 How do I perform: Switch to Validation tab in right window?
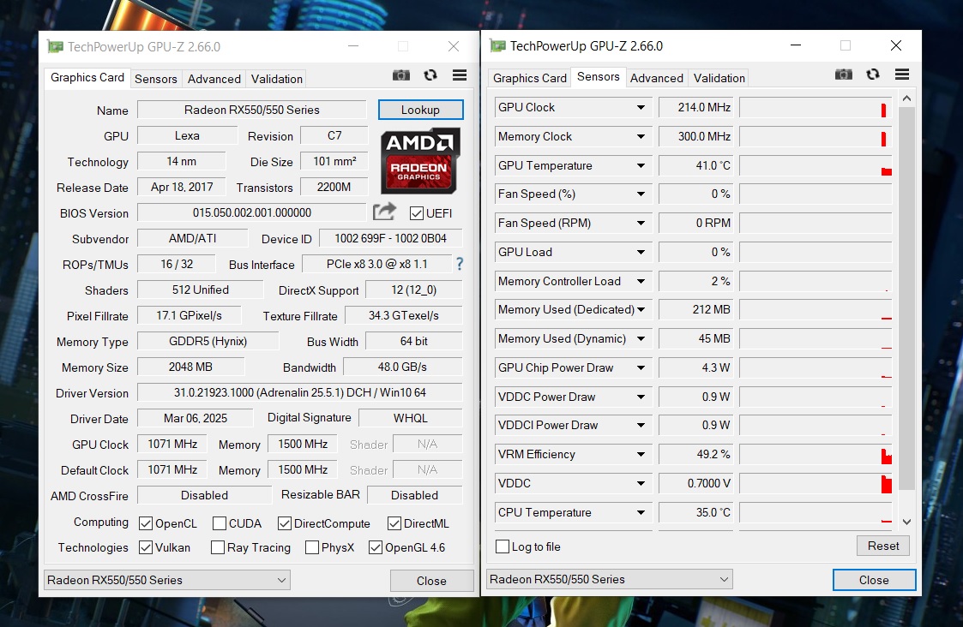click(x=719, y=78)
